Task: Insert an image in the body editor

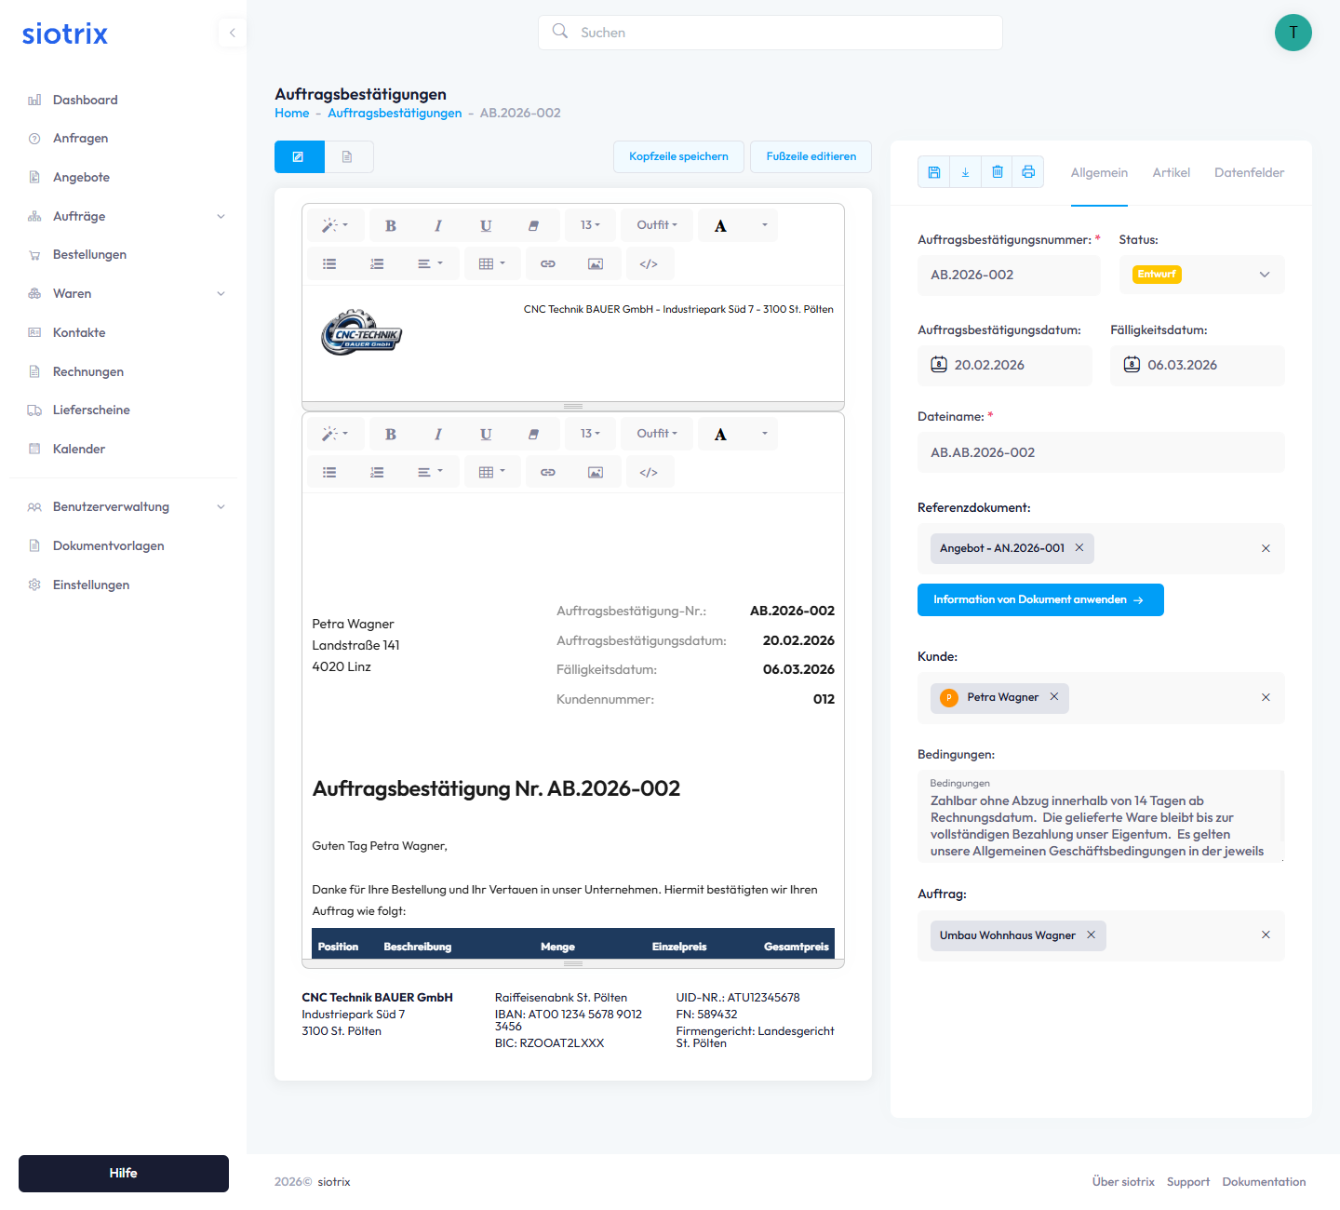Action: point(596,473)
